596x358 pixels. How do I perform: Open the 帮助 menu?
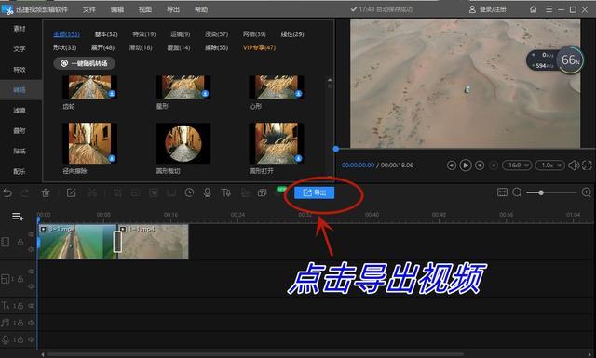pos(201,9)
